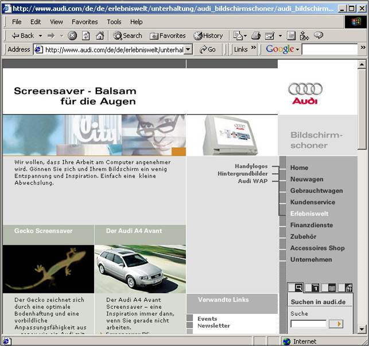Click the Print icon in toolbar
The image size is (369, 346).
click(x=256, y=36)
